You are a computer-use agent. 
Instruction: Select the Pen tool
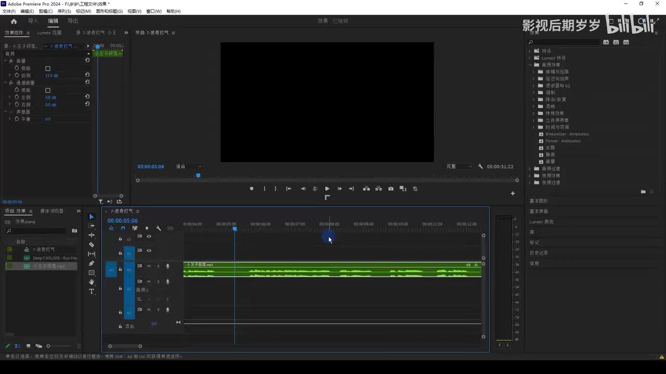pyautogui.click(x=92, y=263)
